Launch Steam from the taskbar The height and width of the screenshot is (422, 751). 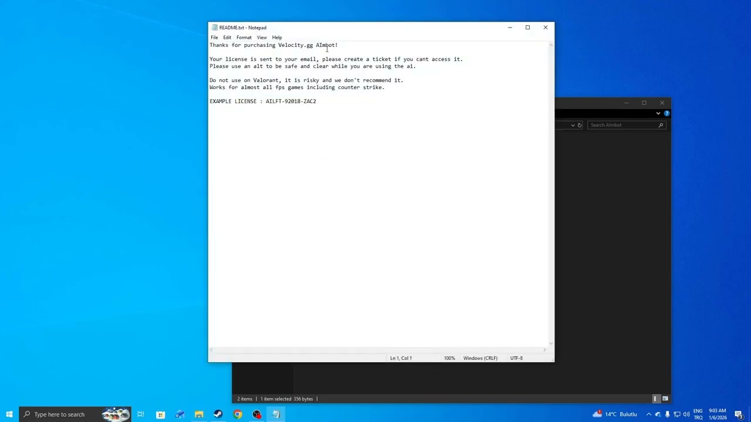tap(218, 414)
